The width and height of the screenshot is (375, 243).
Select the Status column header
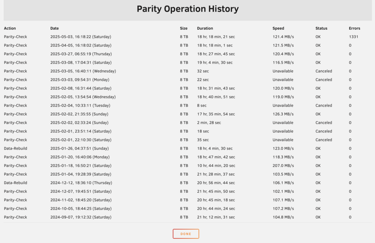pos(321,28)
